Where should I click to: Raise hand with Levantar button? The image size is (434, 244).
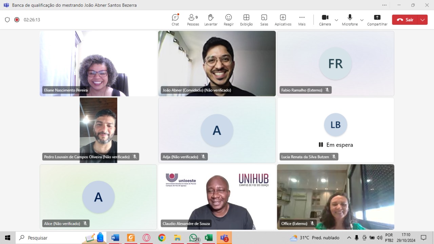pos(211,20)
